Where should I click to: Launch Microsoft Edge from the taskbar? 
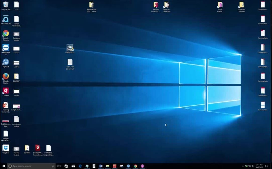(x=80, y=166)
